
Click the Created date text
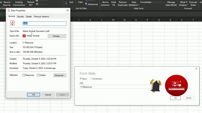click(x=39, y=59)
